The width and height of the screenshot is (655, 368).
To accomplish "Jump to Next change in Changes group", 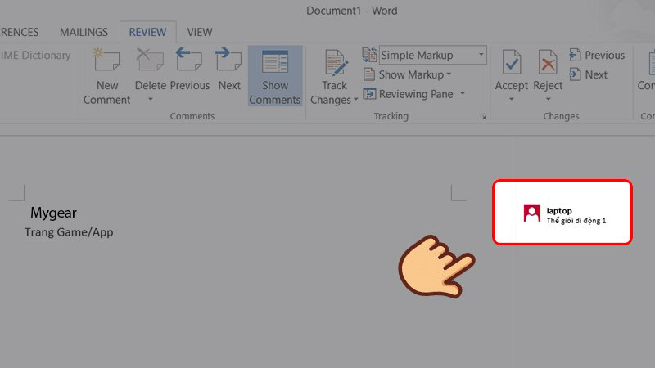I will click(x=588, y=74).
